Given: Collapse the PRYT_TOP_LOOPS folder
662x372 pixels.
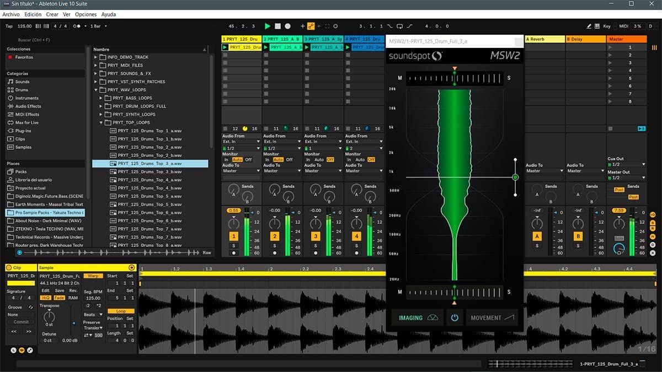Looking at the screenshot, I should click(102, 122).
